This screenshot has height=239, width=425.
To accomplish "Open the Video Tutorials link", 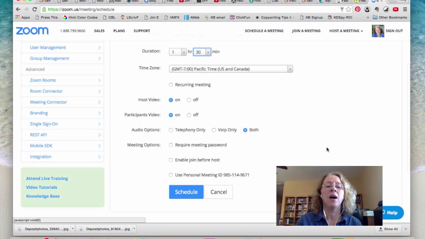I will coord(42,187).
